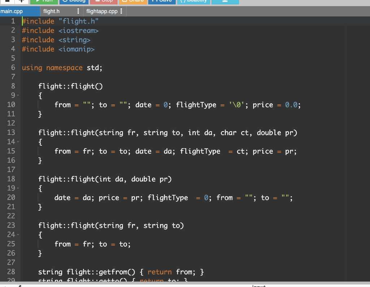
Task: Collapse the parameterized constructor fold at line 14
Action: pos(17,142)
